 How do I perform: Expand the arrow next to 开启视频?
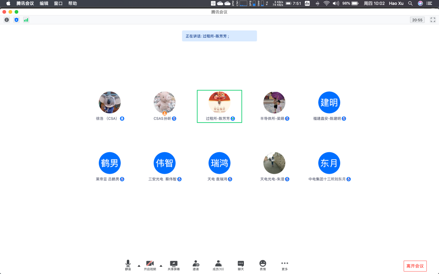(161, 266)
